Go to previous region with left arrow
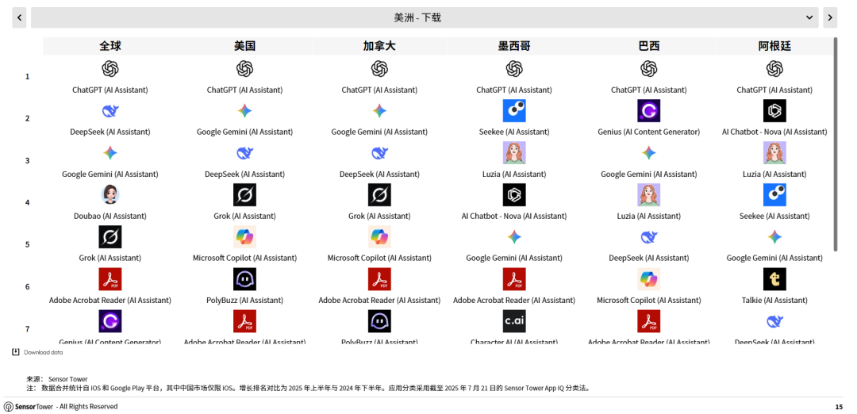The width and height of the screenshot is (857, 414). coord(19,17)
